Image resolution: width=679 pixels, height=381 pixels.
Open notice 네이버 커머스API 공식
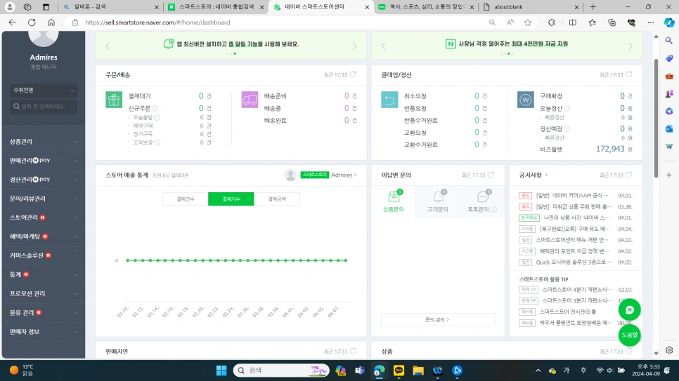pyautogui.click(x=572, y=196)
